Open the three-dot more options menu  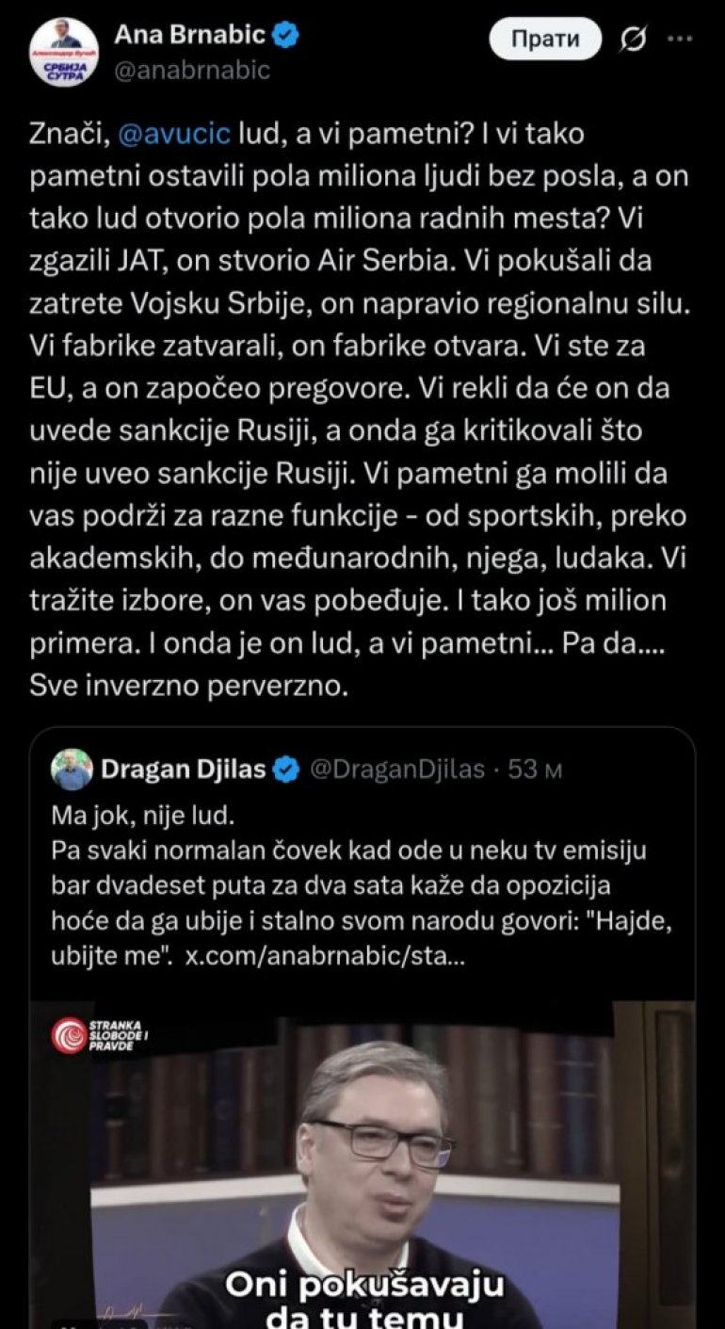coord(680,40)
